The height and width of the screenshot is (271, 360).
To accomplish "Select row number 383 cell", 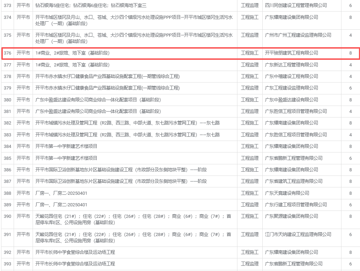I will pyautogui.click(x=7, y=135).
